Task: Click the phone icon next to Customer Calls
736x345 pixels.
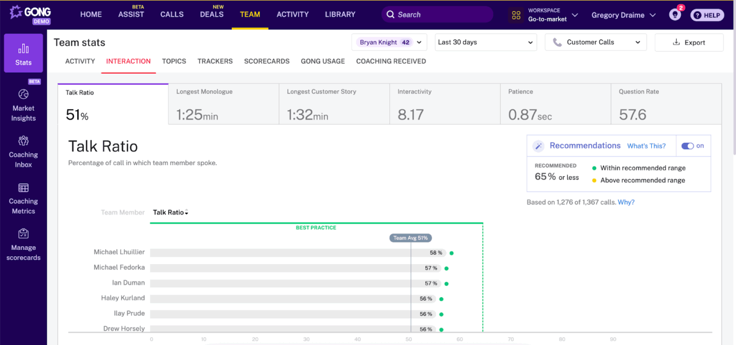Action: [x=558, y=42]
